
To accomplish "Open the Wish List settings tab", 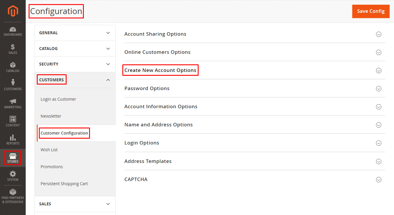I will tap(49, 150).
